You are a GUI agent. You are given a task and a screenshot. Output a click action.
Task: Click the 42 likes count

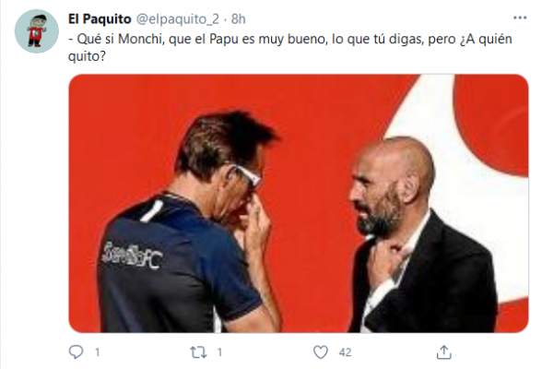tap(345, 352)
